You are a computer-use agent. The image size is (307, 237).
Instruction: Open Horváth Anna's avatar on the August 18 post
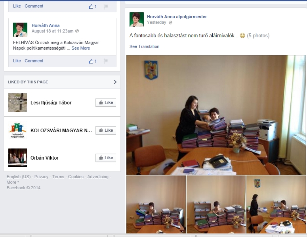point(20,30)
